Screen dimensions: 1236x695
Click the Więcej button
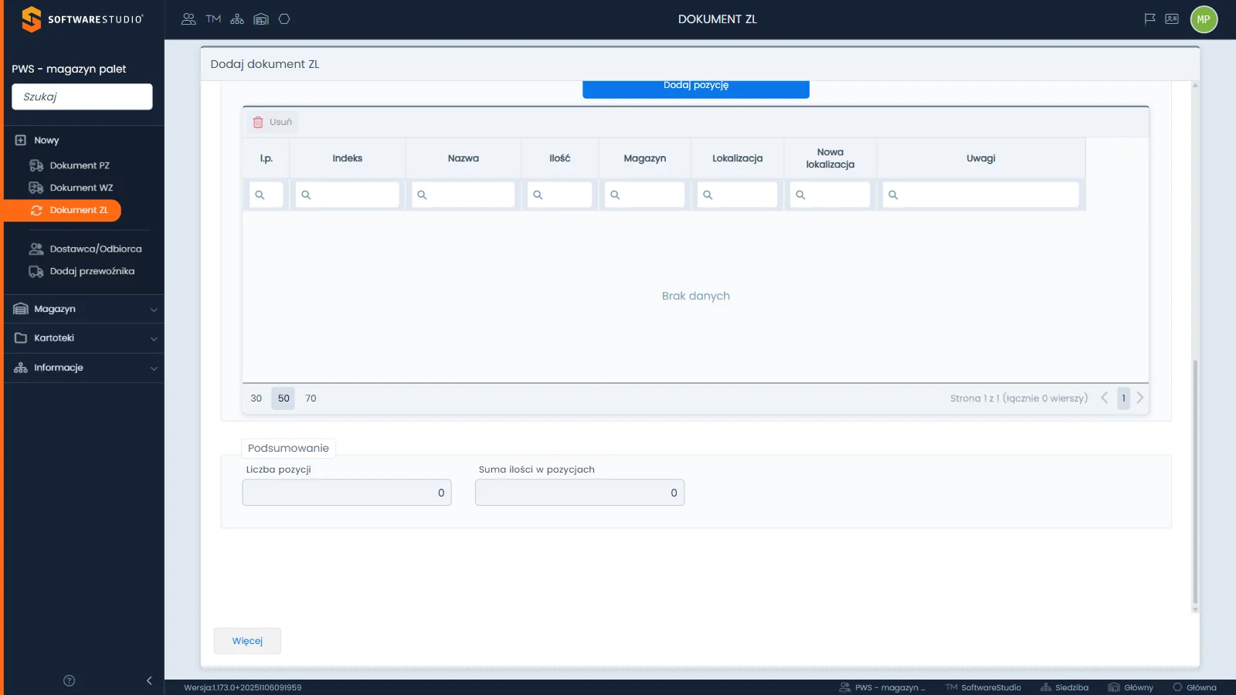247,641
